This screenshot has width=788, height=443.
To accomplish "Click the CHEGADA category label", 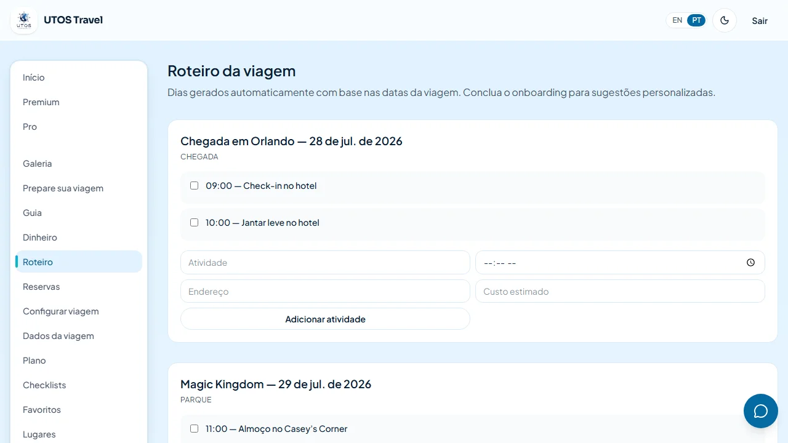I will pyautogui.click(x=199, y=157).
